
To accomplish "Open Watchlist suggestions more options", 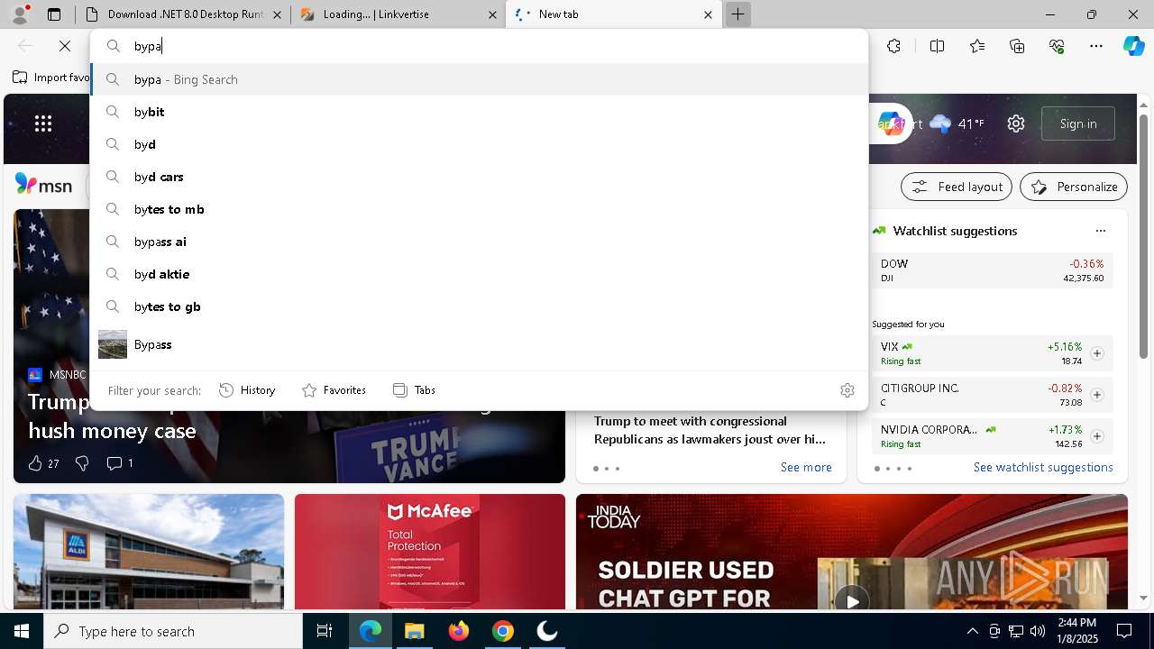I will pyautogui.click(x=1100, y=231).
